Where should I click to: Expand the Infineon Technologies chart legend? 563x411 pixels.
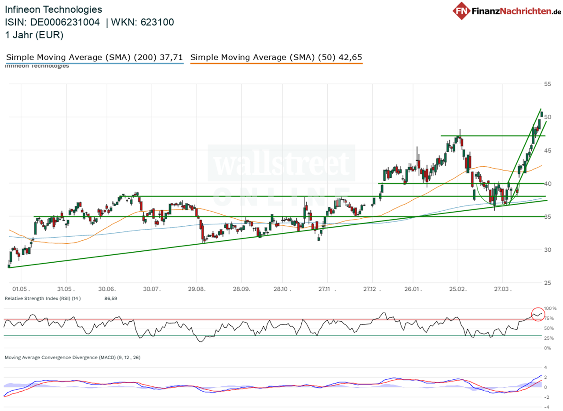coord(36,66)
